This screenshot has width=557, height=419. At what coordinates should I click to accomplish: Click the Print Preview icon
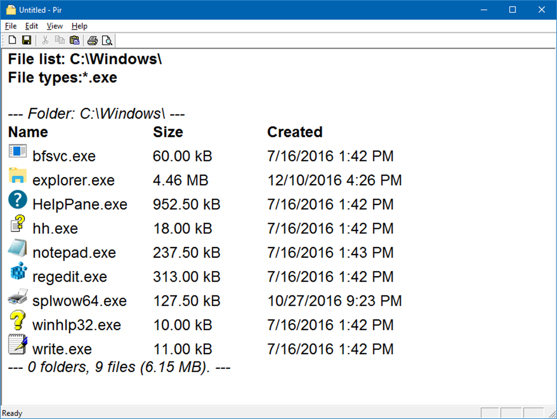(x=107, y=40)
